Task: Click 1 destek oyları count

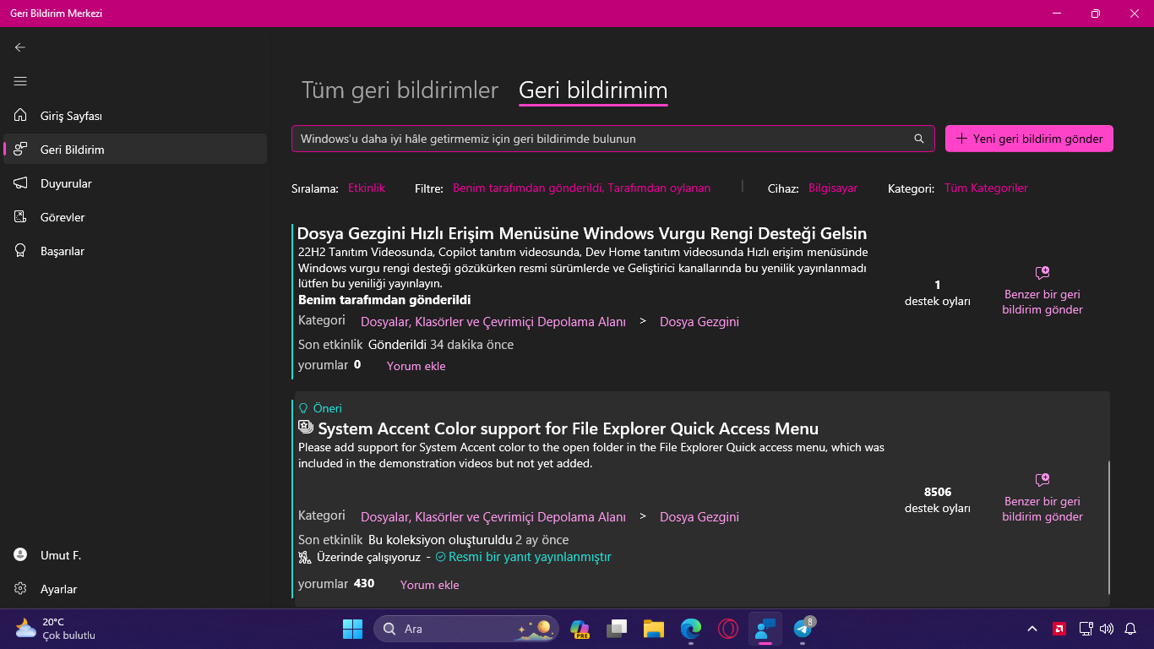Action: coord(938,293)
